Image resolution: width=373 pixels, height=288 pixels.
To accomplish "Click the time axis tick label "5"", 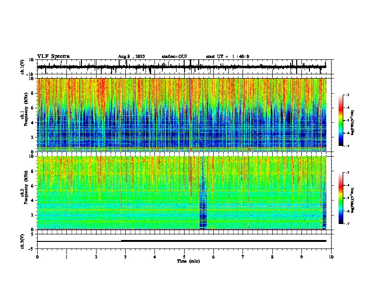I will (x=184, y=257).
